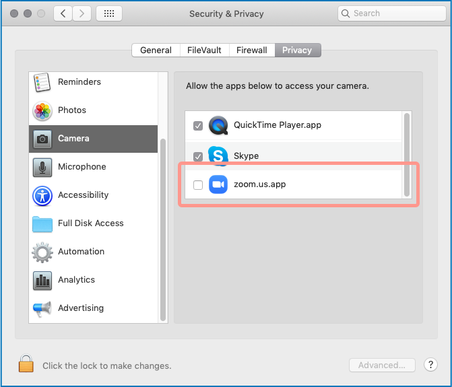Go forward with the right chevron button
This screenshot has height=387, width=452.
(82, 13)
